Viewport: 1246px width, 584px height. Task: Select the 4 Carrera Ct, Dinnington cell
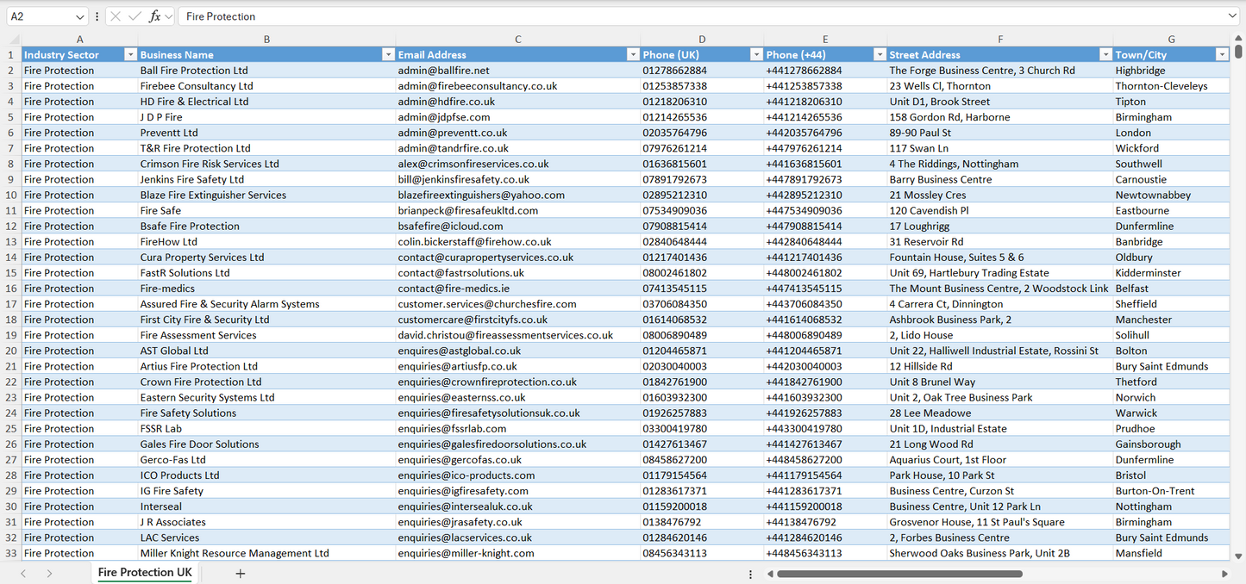(x=1000, y=304)
